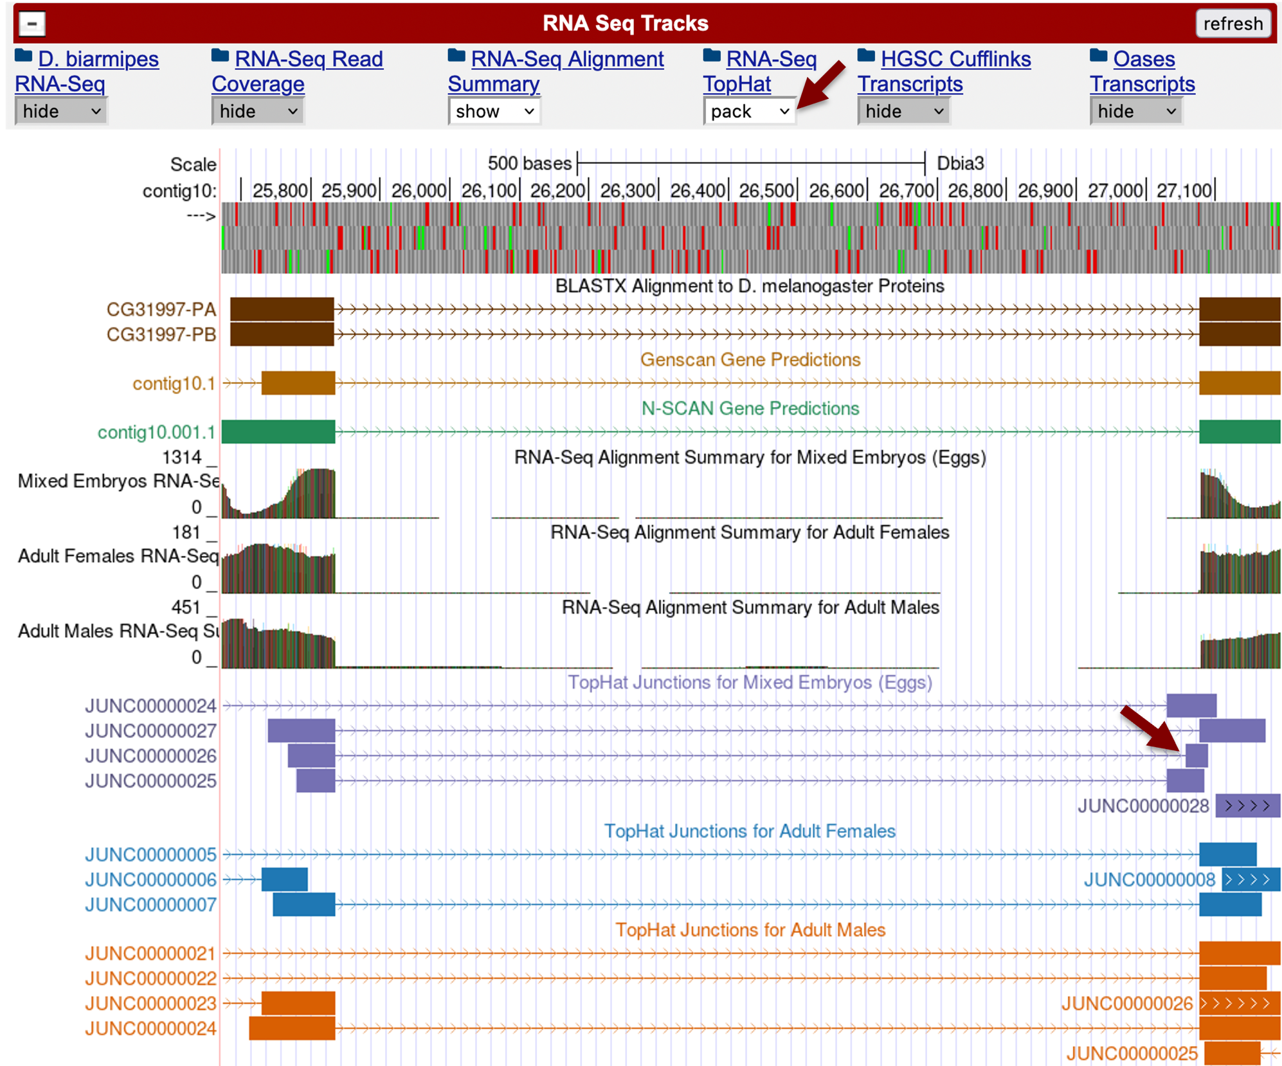The width and height of the screenshot is (1282, 1066).
Task: Collapse the RNA Seq Tracks section with the minus button
Action: click(32, 24)
